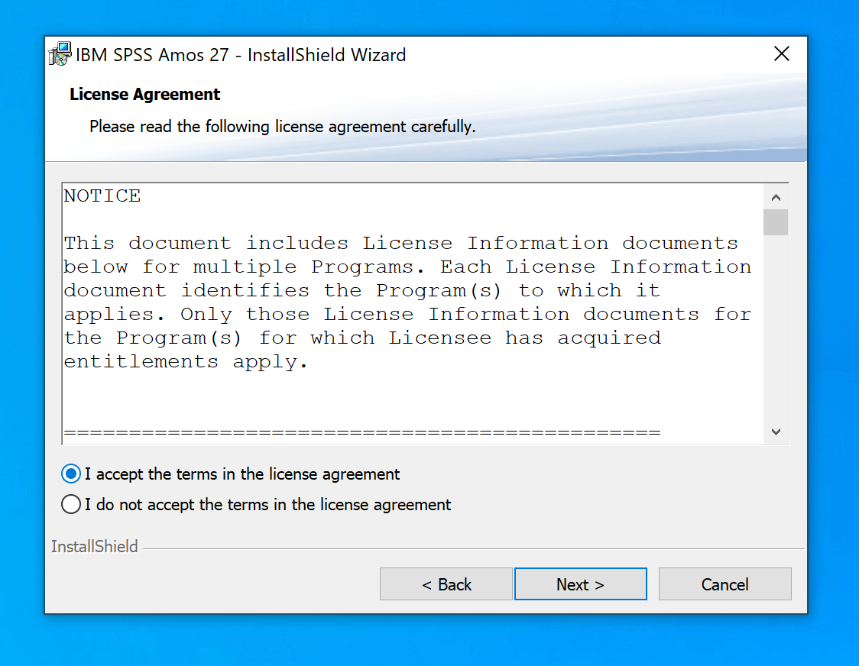Viewport: 859px width, 666px height.
Task: Click the "I do not accept" label text
Action: pyautogui.click(x=267, y=505)
